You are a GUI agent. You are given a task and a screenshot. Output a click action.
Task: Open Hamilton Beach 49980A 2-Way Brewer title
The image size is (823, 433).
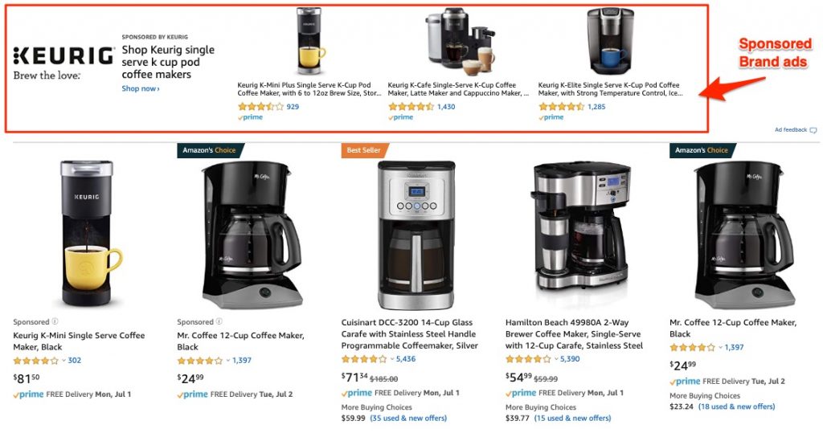(574, 334)
